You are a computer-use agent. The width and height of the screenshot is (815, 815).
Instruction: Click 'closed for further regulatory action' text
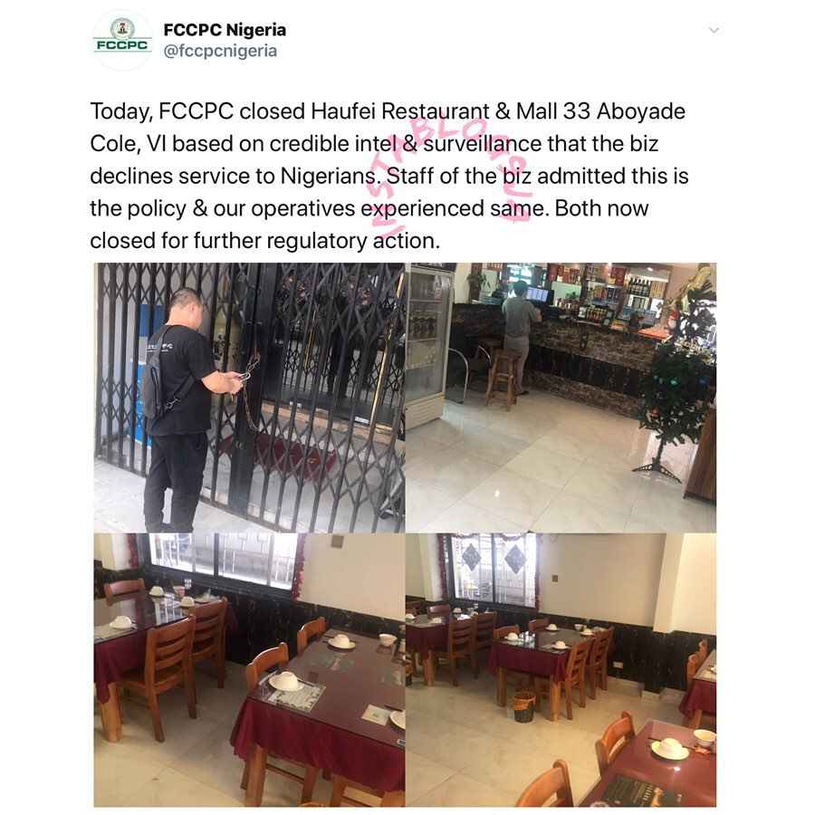pos(264,241)
